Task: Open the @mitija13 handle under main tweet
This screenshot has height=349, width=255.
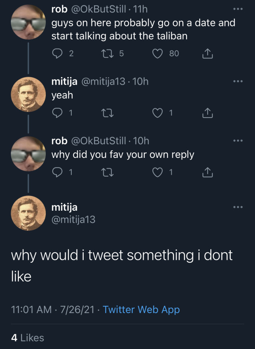Action: pyautogui.click(x=73, y=219)
